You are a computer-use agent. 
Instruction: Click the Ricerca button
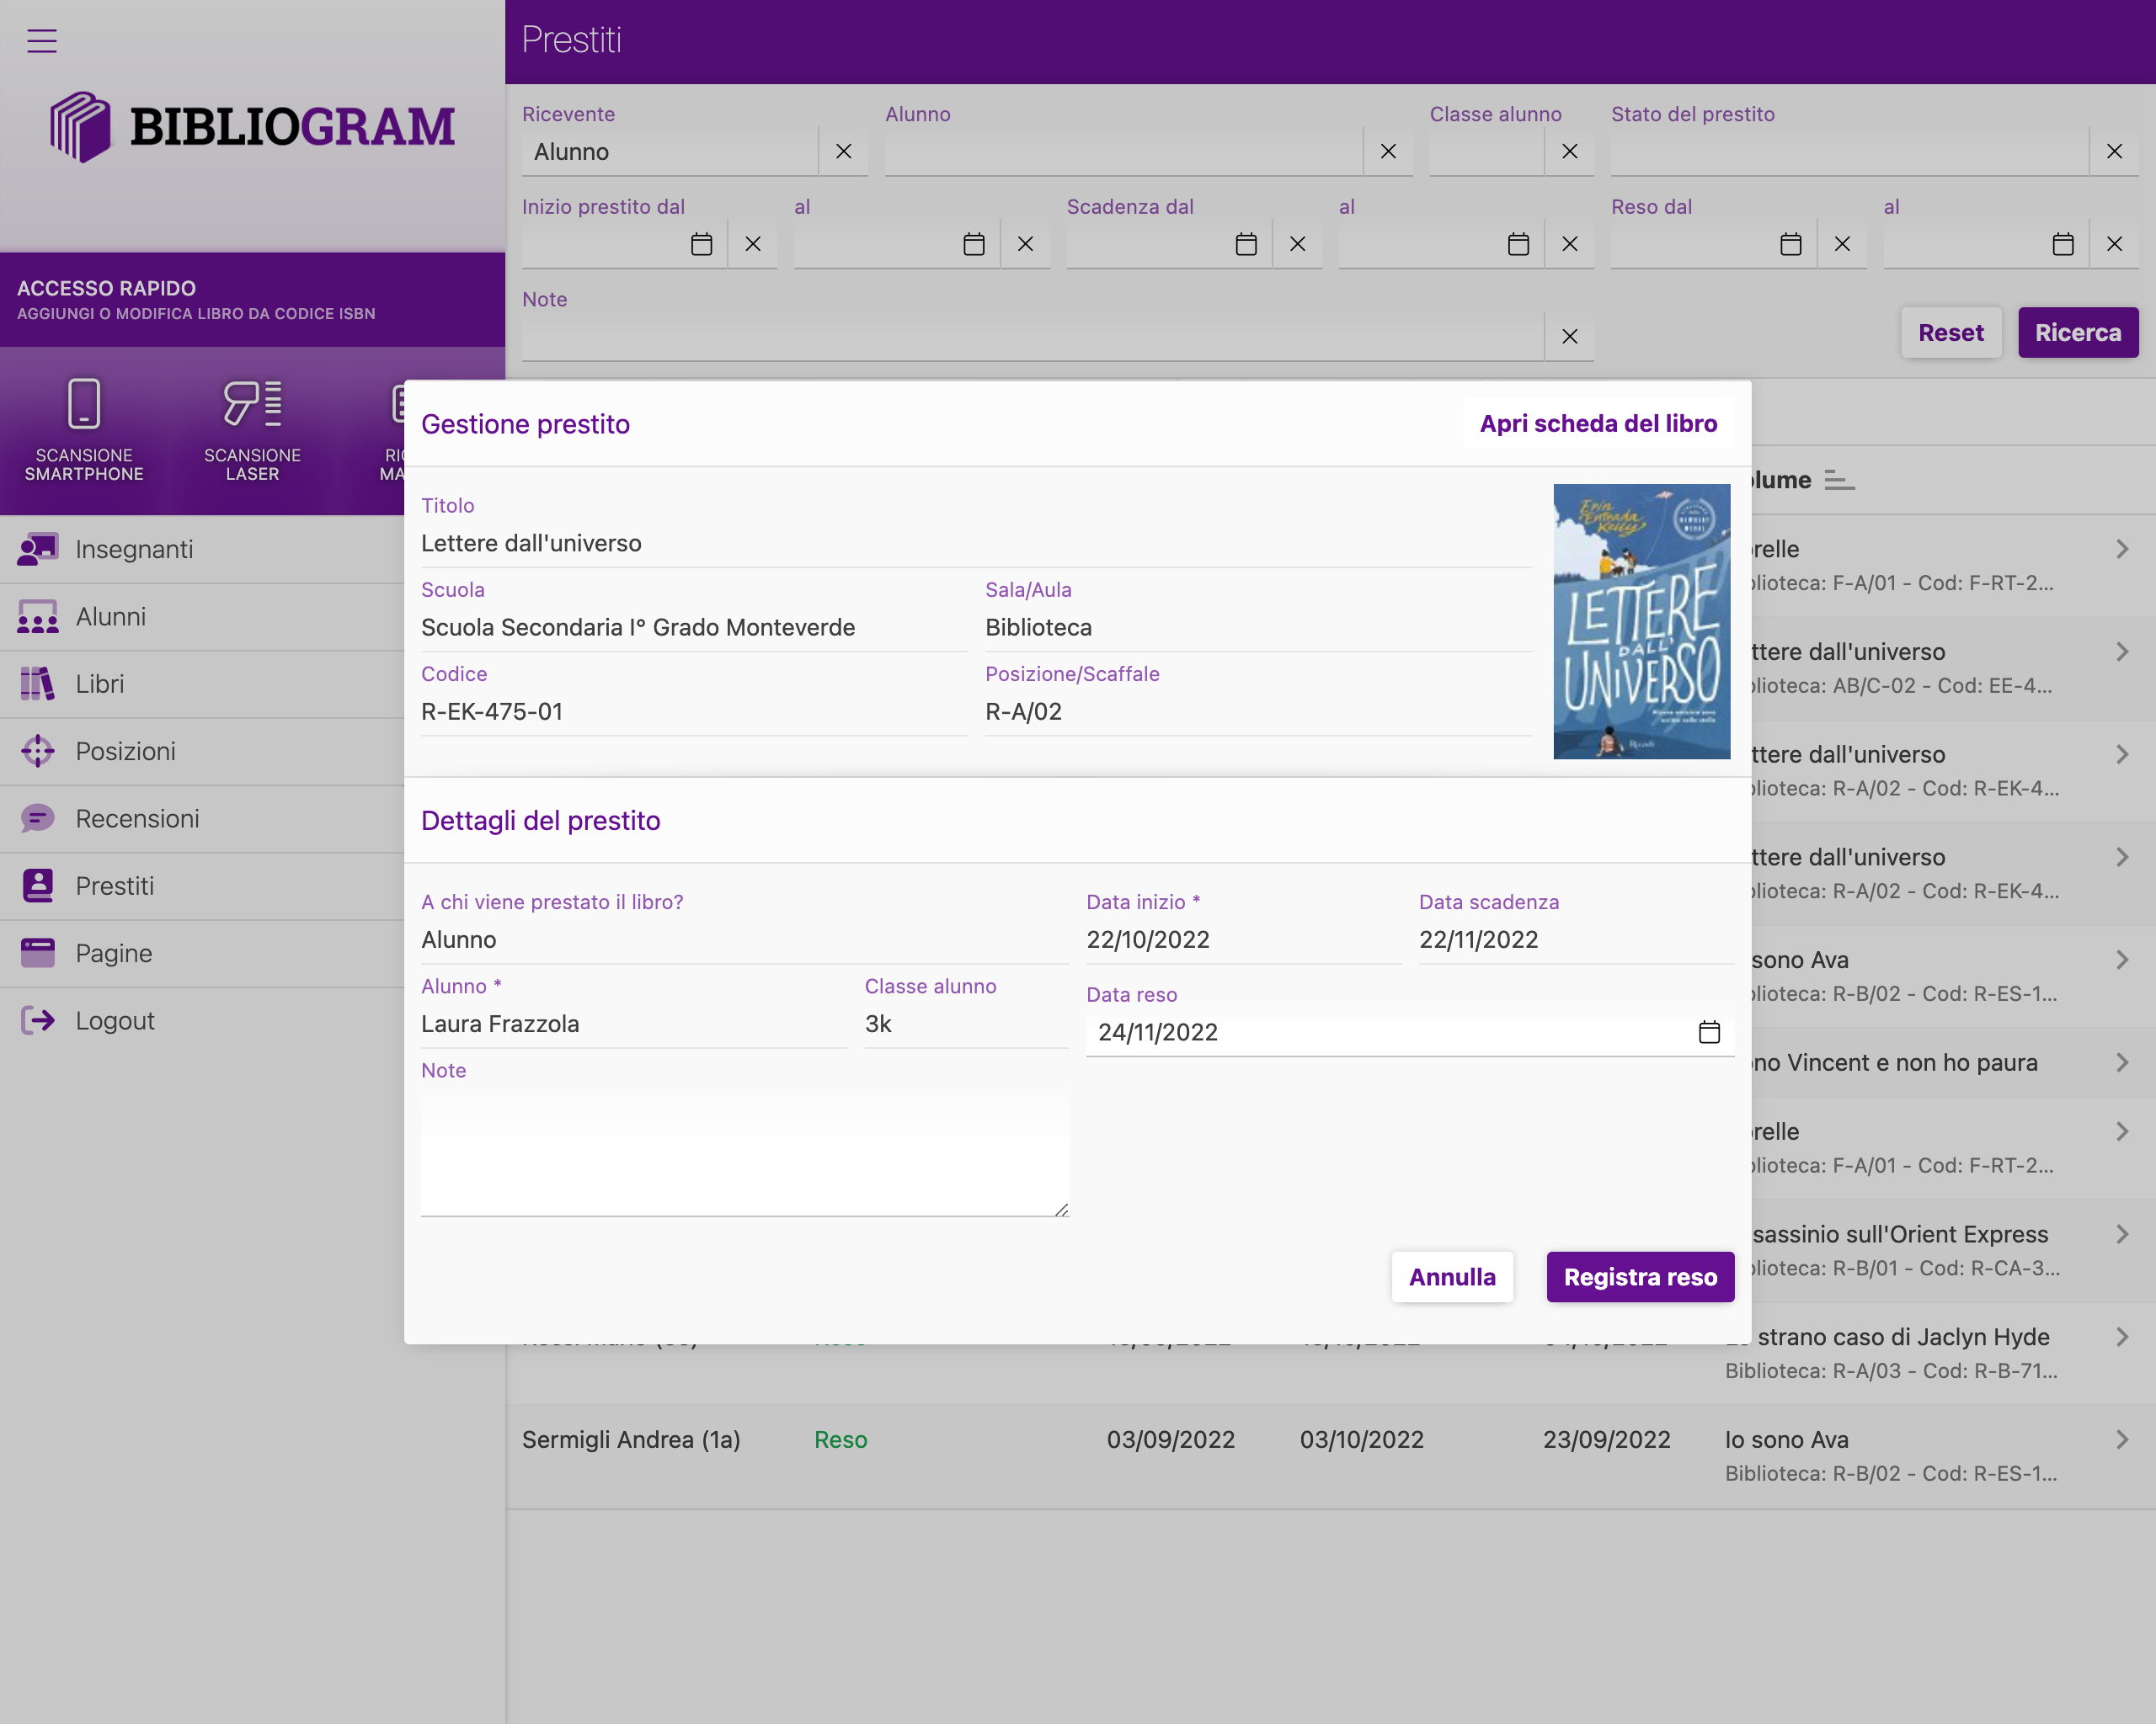click(2078, 333)
